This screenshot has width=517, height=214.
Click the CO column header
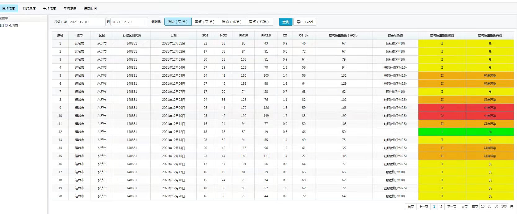coord(285,35)
